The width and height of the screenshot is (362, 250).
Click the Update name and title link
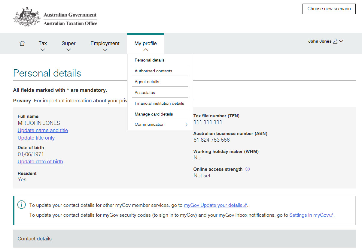pos(43,130)
